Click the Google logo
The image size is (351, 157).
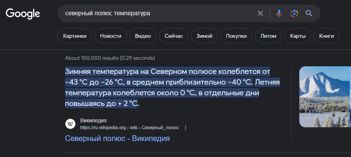pyautogui.click(x=23, y=14)
